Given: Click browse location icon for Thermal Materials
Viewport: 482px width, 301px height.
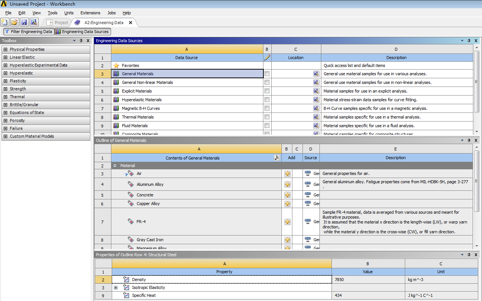Looking at the screenshot, I should 316,117.
